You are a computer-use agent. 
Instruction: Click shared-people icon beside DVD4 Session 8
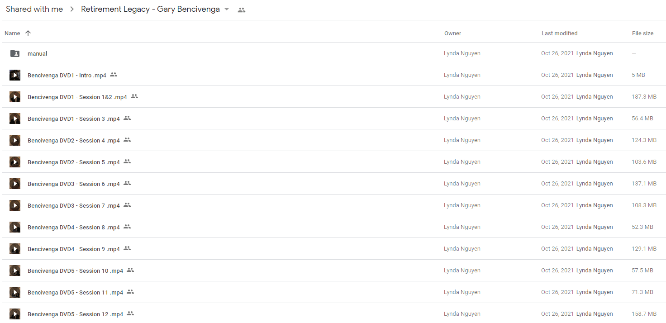tap(127, 227)
